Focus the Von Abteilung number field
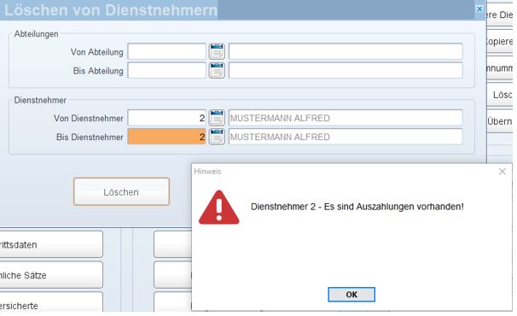 pos(167,51)
